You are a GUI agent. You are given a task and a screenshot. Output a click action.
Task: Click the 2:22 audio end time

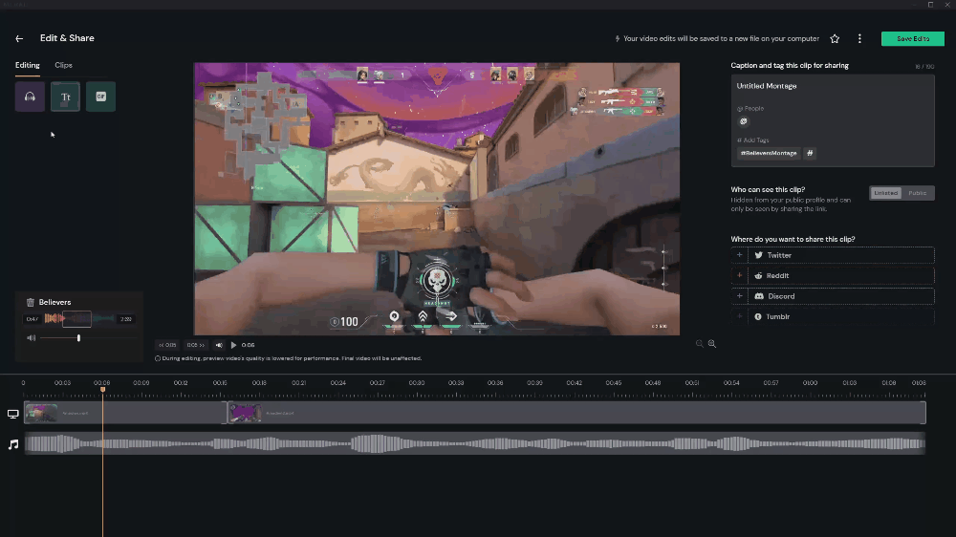(x=125, y=319)
